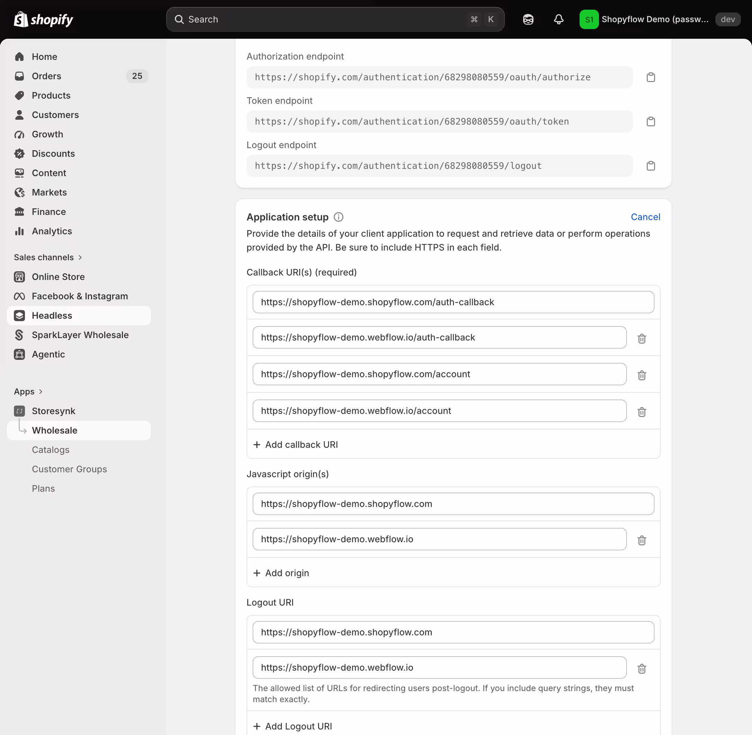Viewport: 752px width, 735px height.
Task: Open Customer Groups under Wholesale
Action: (70, 469)
